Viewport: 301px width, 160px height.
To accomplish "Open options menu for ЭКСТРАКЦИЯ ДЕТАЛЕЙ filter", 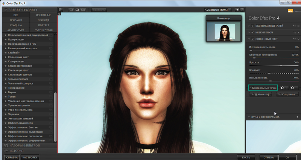I will pos(295,26).
